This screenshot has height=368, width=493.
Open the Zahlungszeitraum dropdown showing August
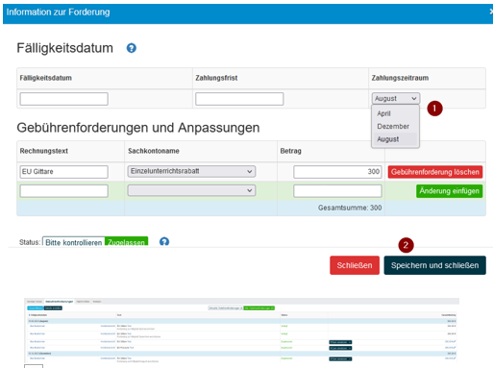click(396, 98)
